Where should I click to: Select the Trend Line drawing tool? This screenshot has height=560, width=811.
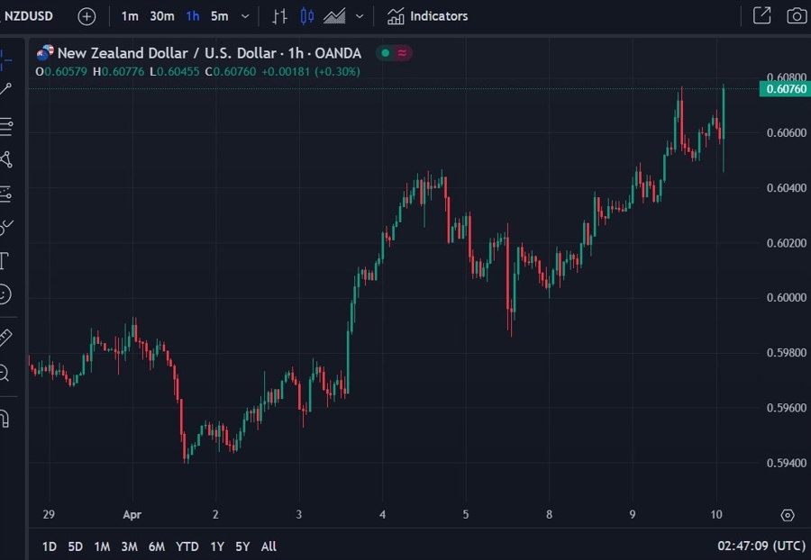tap(9, 86)
